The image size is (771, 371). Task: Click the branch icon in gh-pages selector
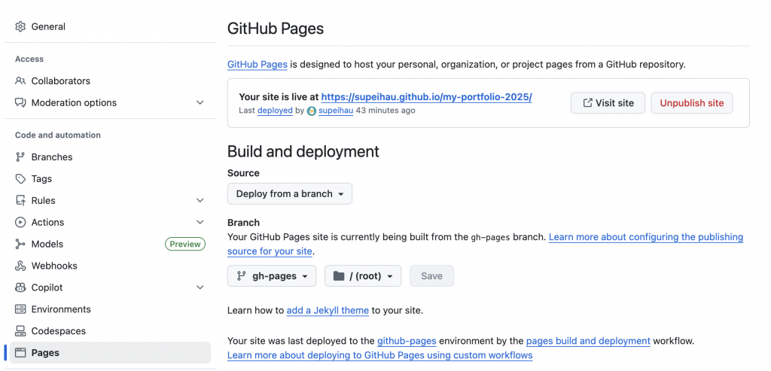pyautogui.click(x=241, y=276)
